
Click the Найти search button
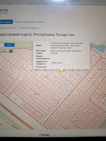(x=9, y=45)
